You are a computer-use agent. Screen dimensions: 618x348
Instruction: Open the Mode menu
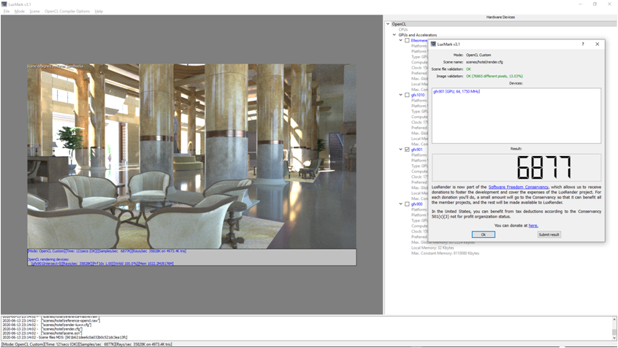click(19, 12)
